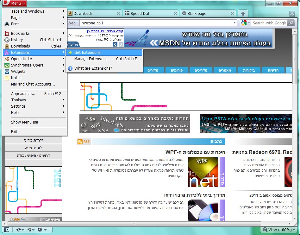This screenshot has width=300, height=235.
Task: Open Mail and Chat Accounts
Action: click(x=35, y=84)
